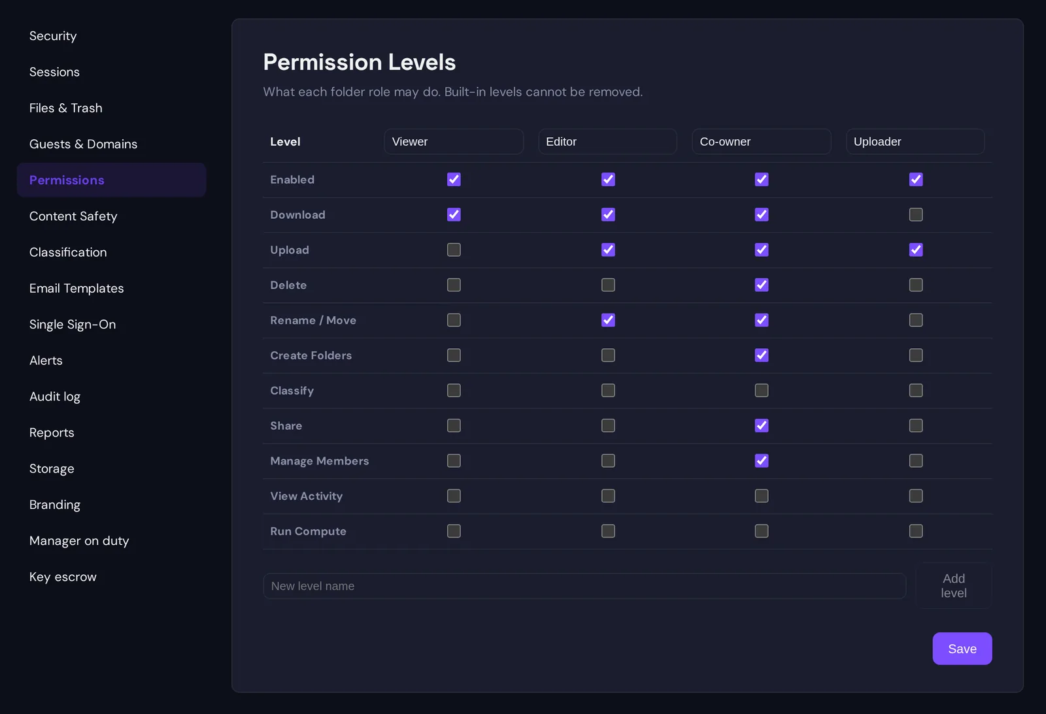Viewport: 1046px width, 714px height.
Task: Select the Permissions sidebar item
Action: (x=111, y=180)
